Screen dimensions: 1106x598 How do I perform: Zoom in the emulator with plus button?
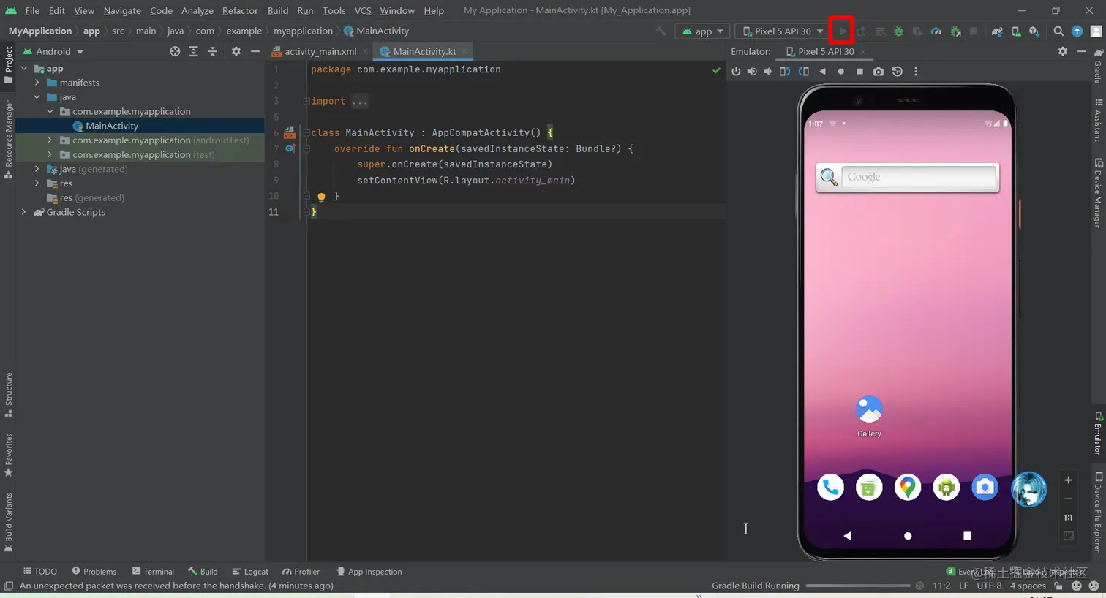[1068, 480]
